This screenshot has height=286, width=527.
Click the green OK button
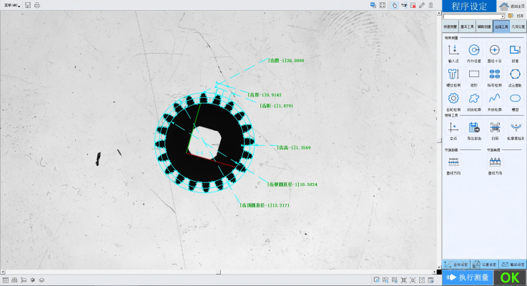(510, 277)
